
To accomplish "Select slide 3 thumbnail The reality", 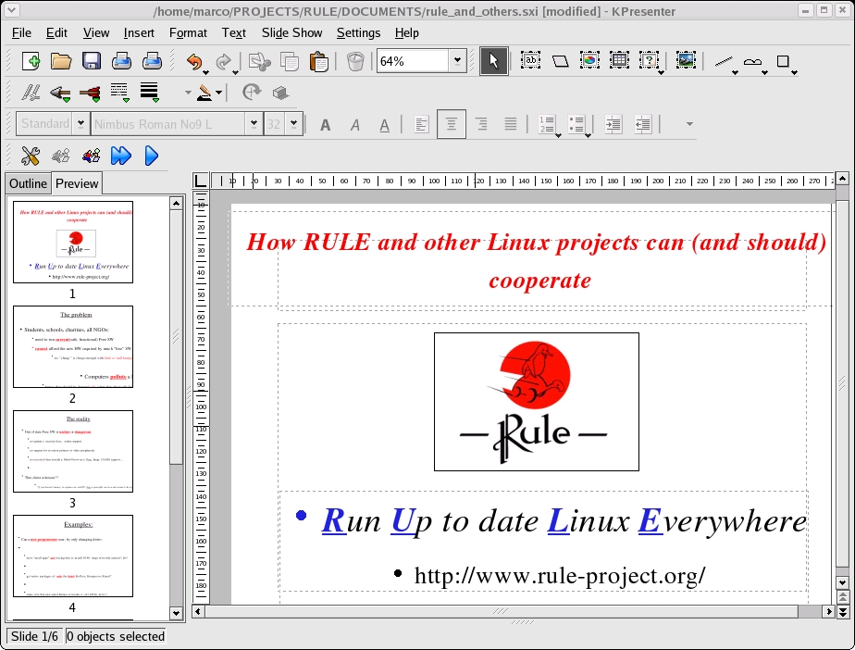I will coord(73,451).
